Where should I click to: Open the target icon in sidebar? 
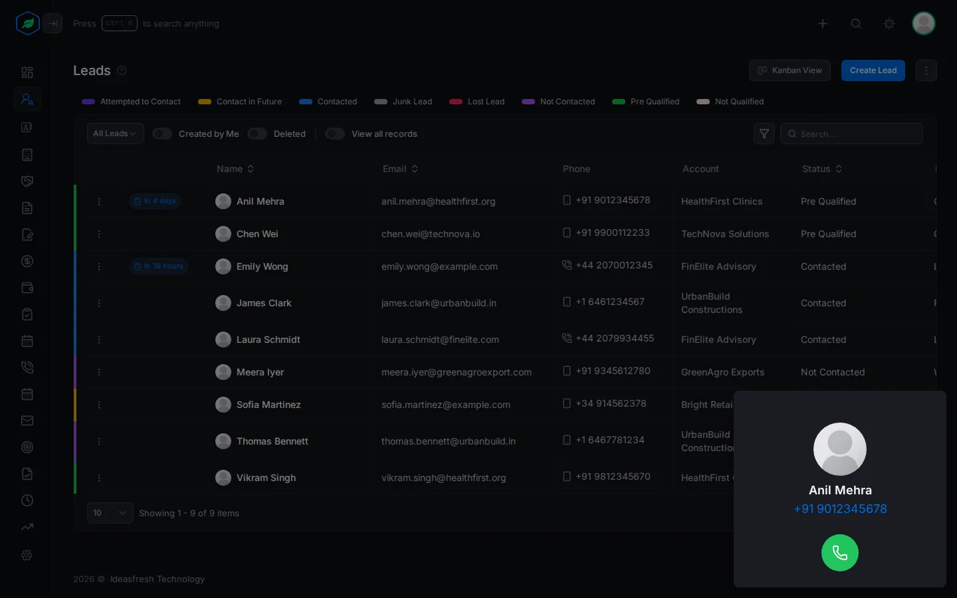point(27,447)
